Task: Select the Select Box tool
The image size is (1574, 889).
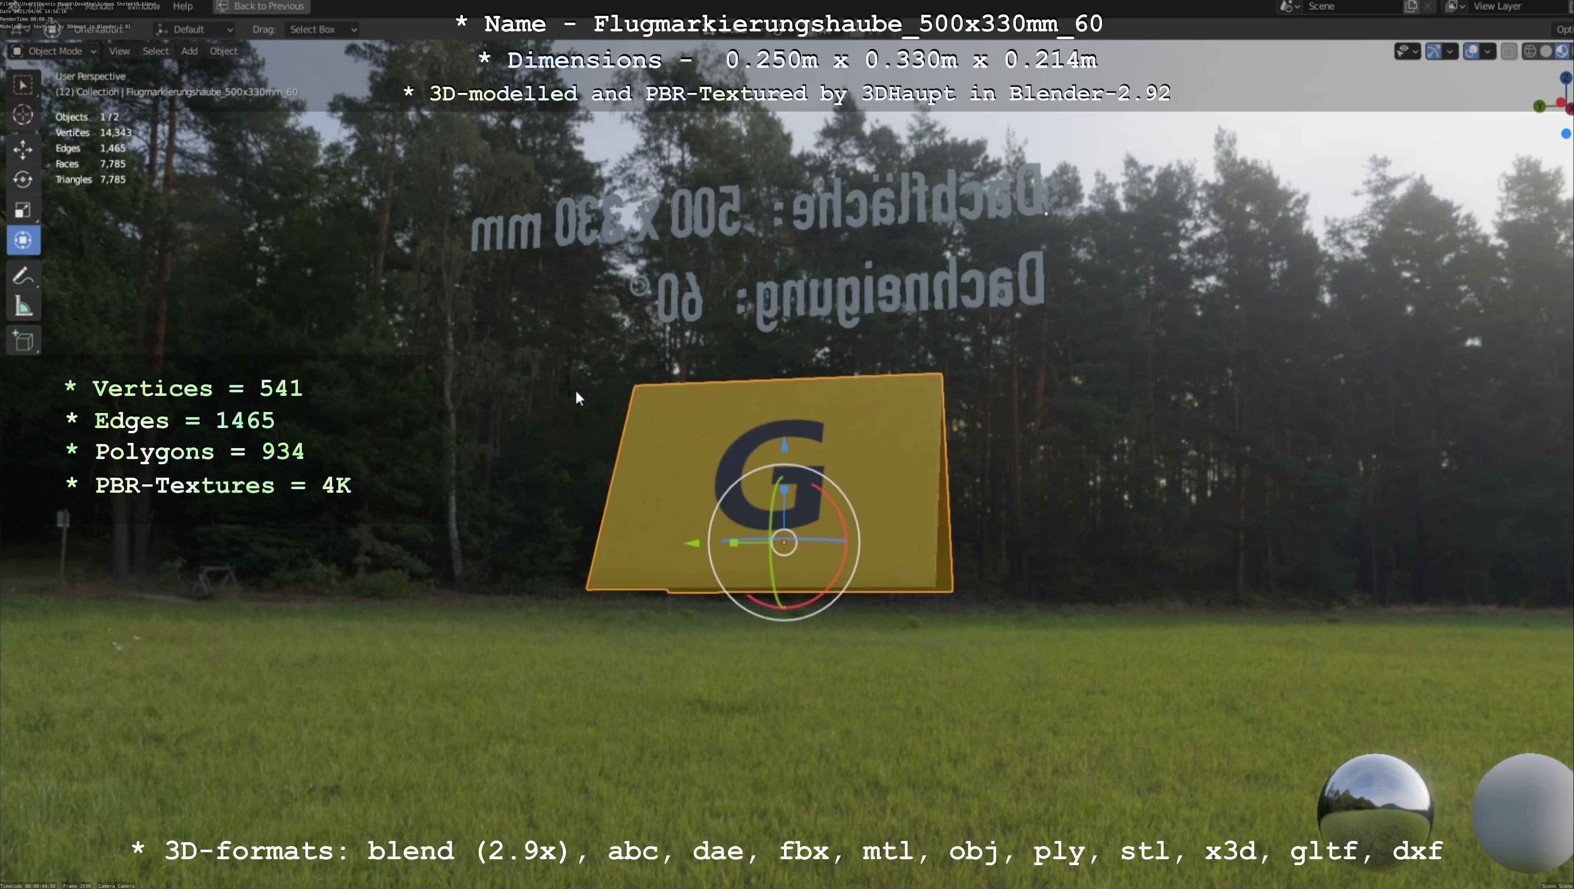Action: point(23,85)
